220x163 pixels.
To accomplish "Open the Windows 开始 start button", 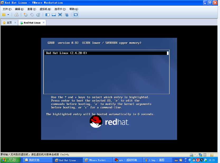I will [11, 160].
